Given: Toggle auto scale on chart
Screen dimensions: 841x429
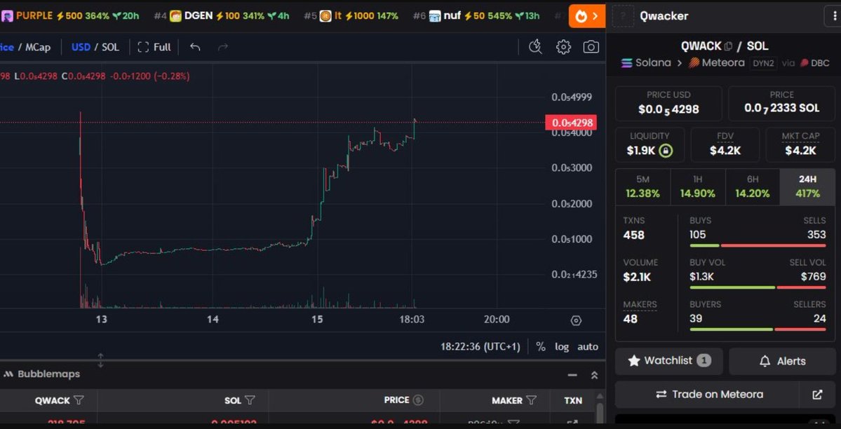Looking at the screenshot, I should pyautogui.click(x=587, y=347).
